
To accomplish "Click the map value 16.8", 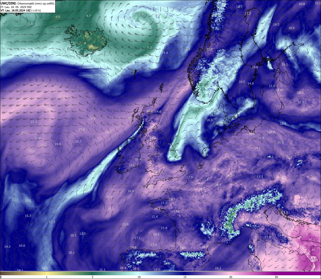I will pyautogui.click(x=301, y=102).
